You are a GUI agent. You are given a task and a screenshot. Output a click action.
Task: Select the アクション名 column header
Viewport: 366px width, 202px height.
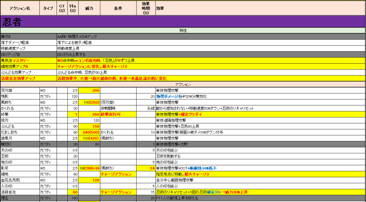point(20,9)
